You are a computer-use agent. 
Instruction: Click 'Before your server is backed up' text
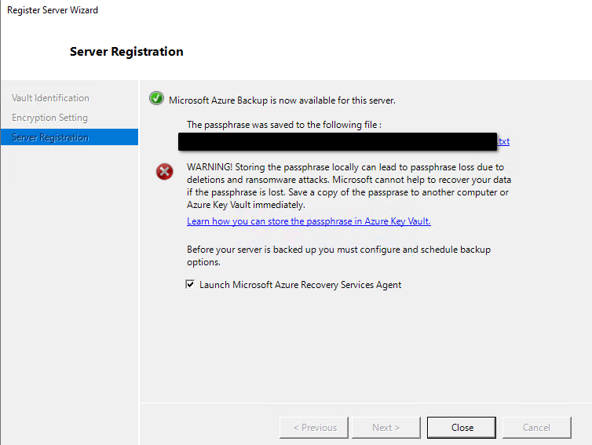(x=338, y=256)
